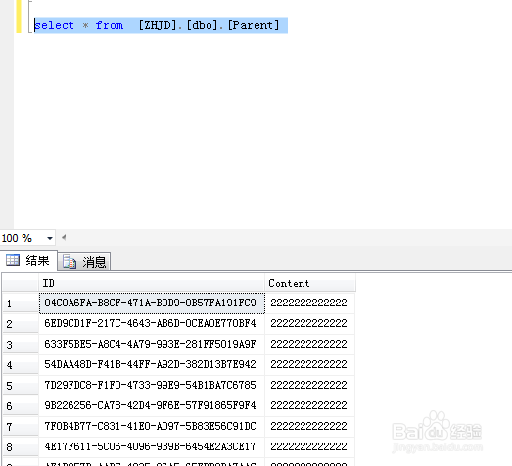
Task: Click Content cell in row 3
Action: tap(310, 345)
